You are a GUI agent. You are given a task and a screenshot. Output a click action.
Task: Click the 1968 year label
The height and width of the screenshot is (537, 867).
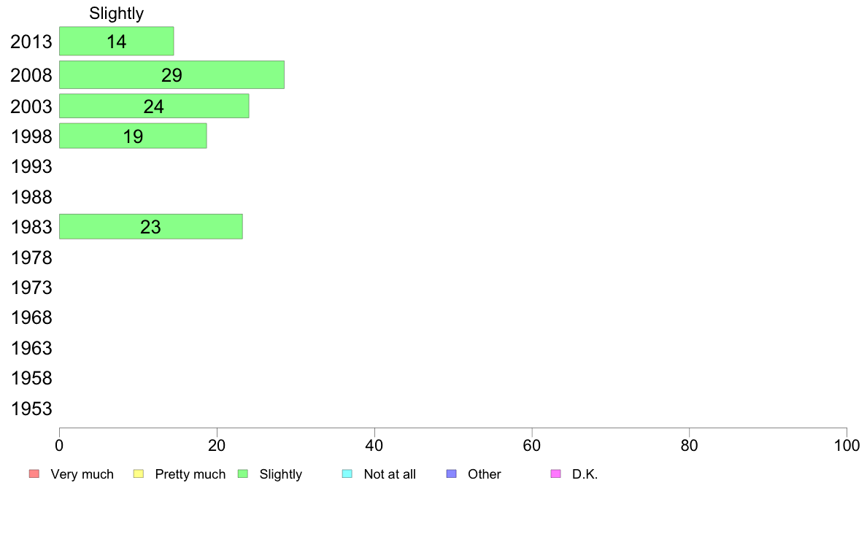[31, 317]
